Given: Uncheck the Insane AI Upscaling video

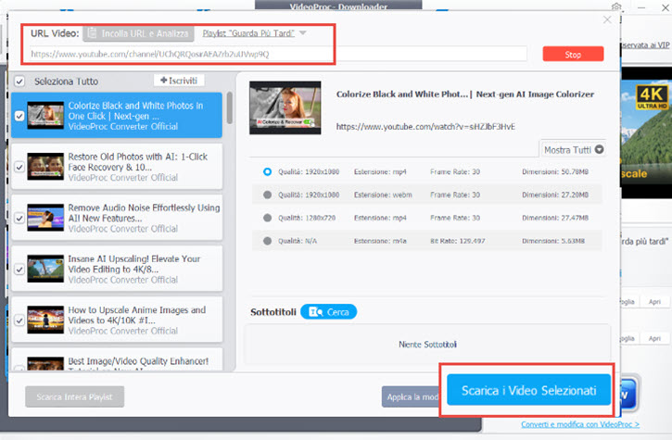Looking at the screenshot, I should tap(19, 270).
